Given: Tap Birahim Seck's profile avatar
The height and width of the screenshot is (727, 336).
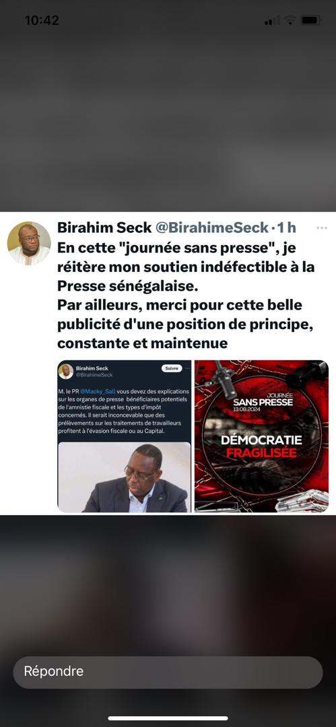Looking at the screenshot, I should pyautogui.click(x=29, y=243).
